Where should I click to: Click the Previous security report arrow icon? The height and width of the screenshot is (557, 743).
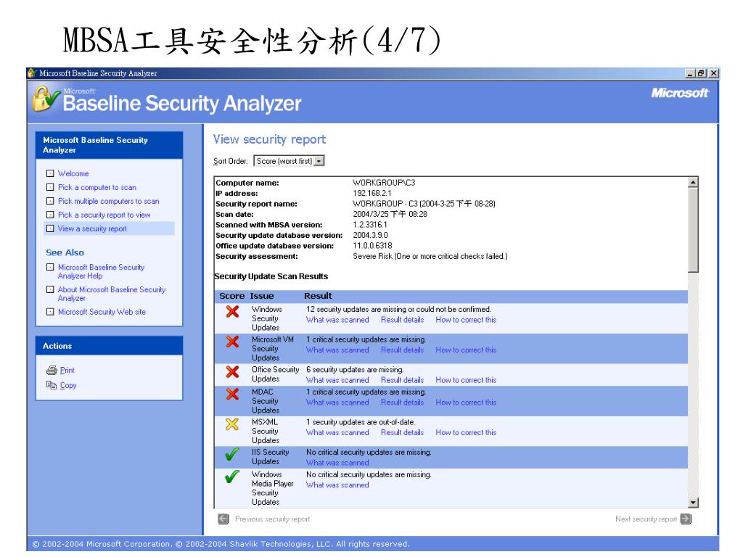coord(223,519)
